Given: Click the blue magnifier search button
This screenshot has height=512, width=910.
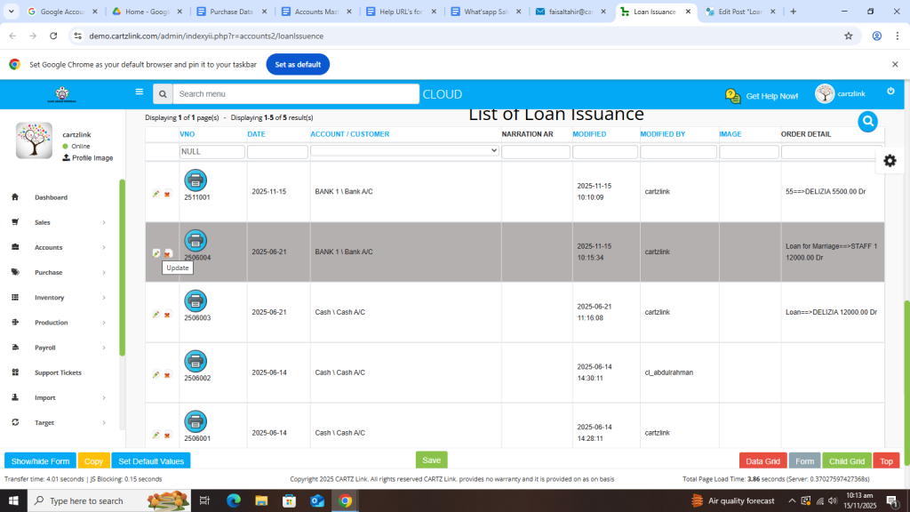Looking at the screenshot, I should [868, 122].
